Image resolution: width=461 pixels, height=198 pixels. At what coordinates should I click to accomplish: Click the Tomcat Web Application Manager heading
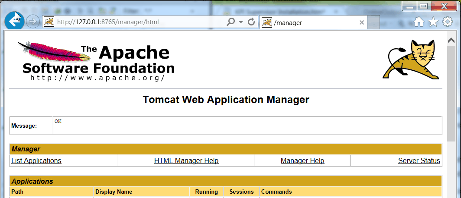226,100
